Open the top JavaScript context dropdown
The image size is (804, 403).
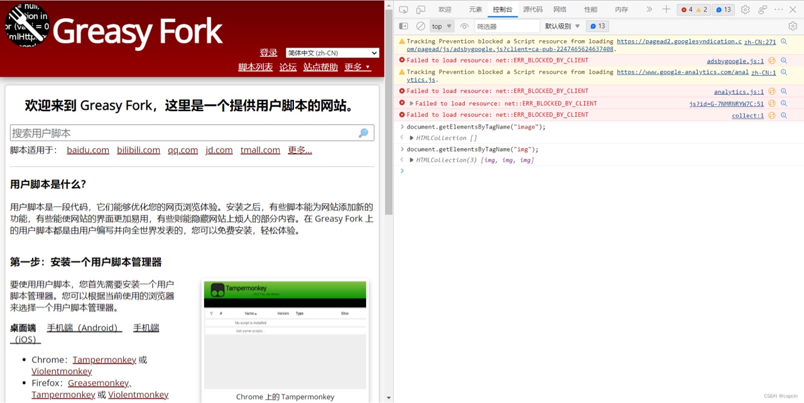[442, 26]
